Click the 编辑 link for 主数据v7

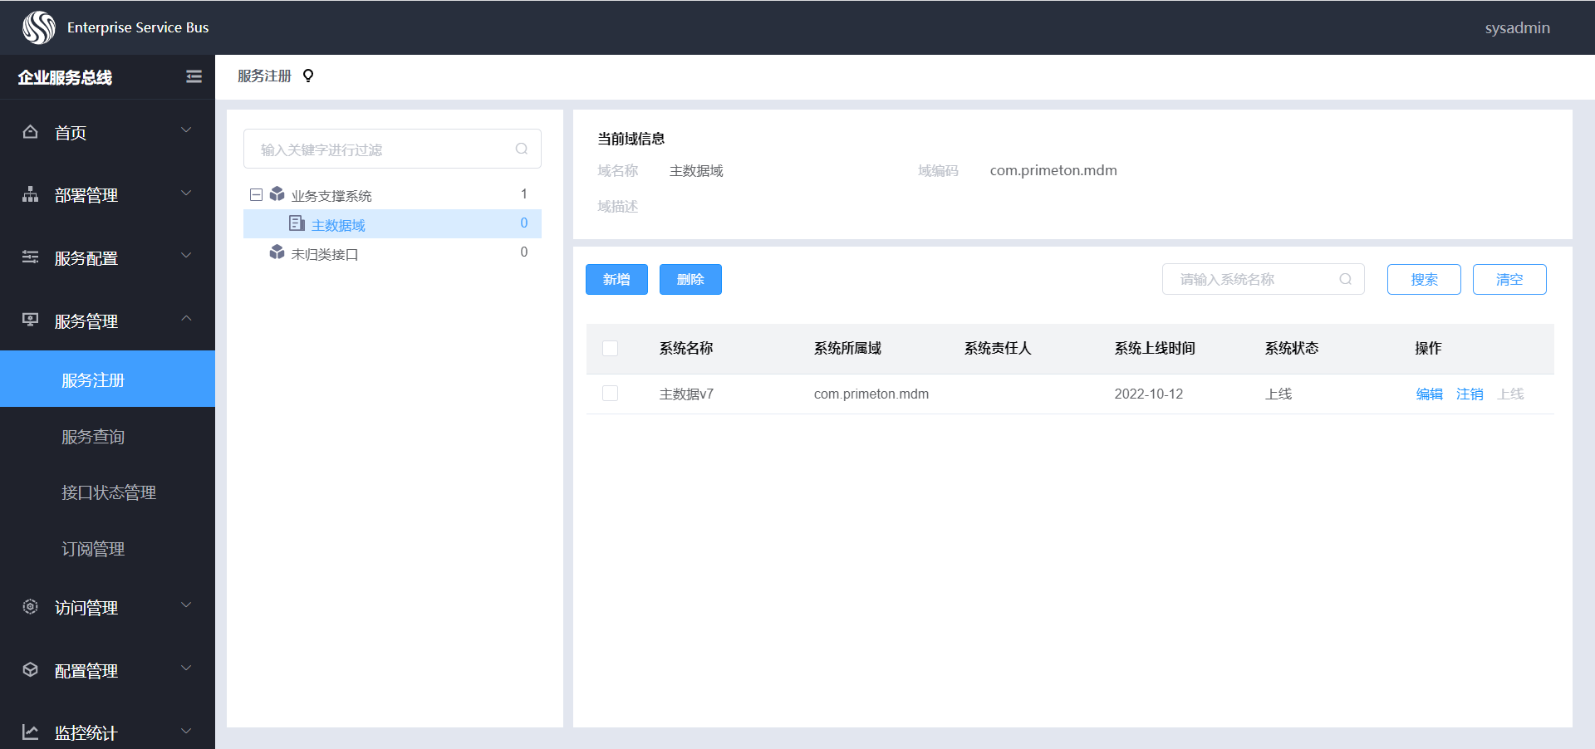coord(1430,394)
